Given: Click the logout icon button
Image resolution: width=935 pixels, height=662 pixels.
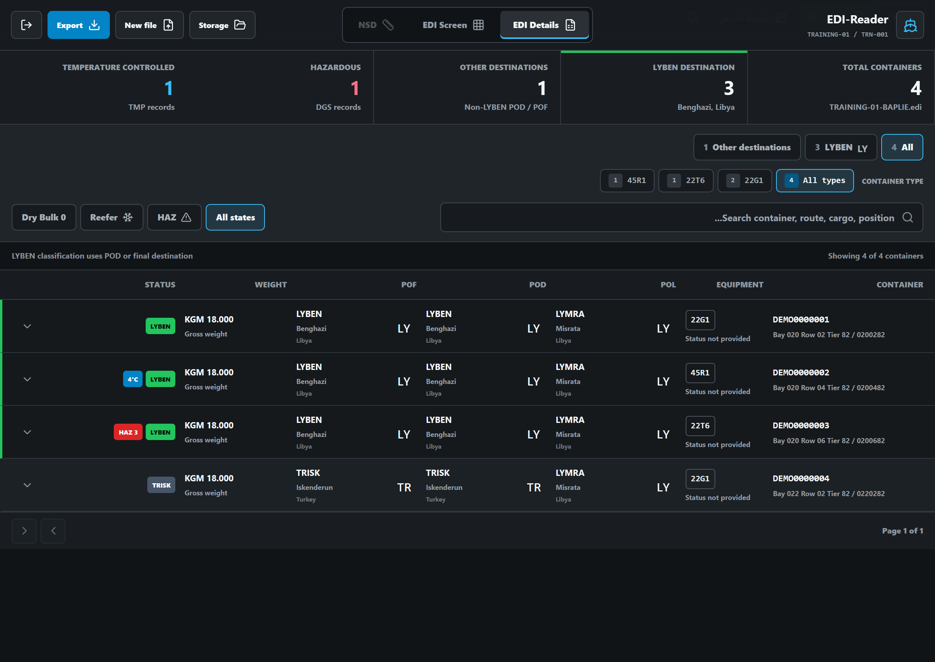Looking at the screenshot, I should pos(26,25).
